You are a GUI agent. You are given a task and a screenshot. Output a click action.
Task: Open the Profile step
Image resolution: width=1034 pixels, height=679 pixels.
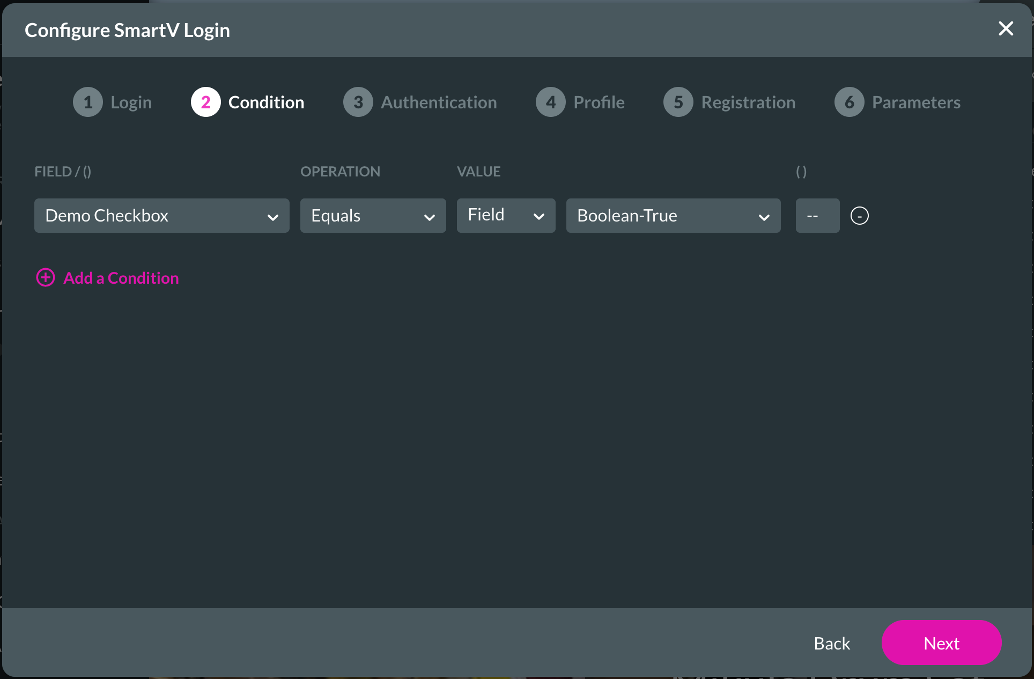click(580, 102)
